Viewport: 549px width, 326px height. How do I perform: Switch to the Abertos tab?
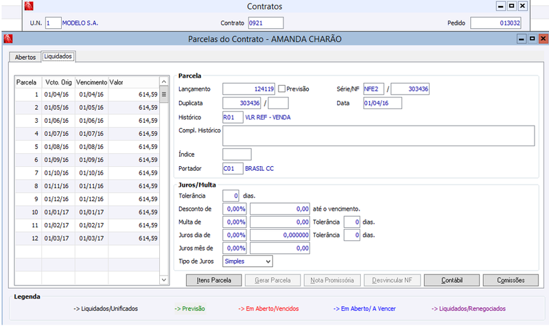(x=25, y=57)
